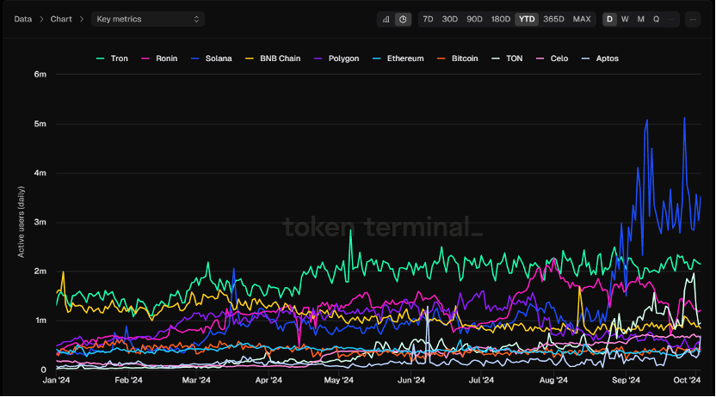The height and width of the screenshot is (397, 716).
Task: Toggle Solana series in legend
Action: 212,58
